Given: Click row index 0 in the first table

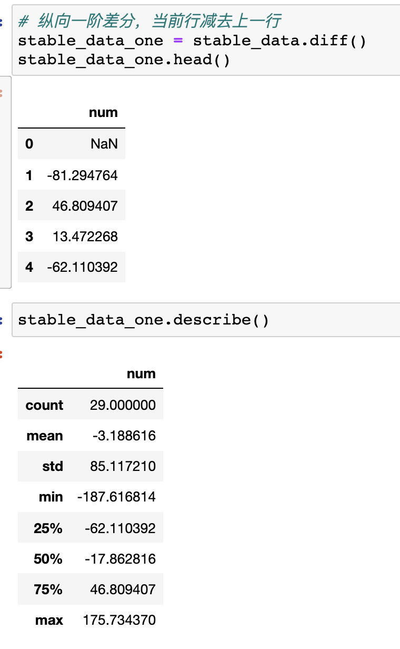Looking at the screenshot, I should coord(29,144).
